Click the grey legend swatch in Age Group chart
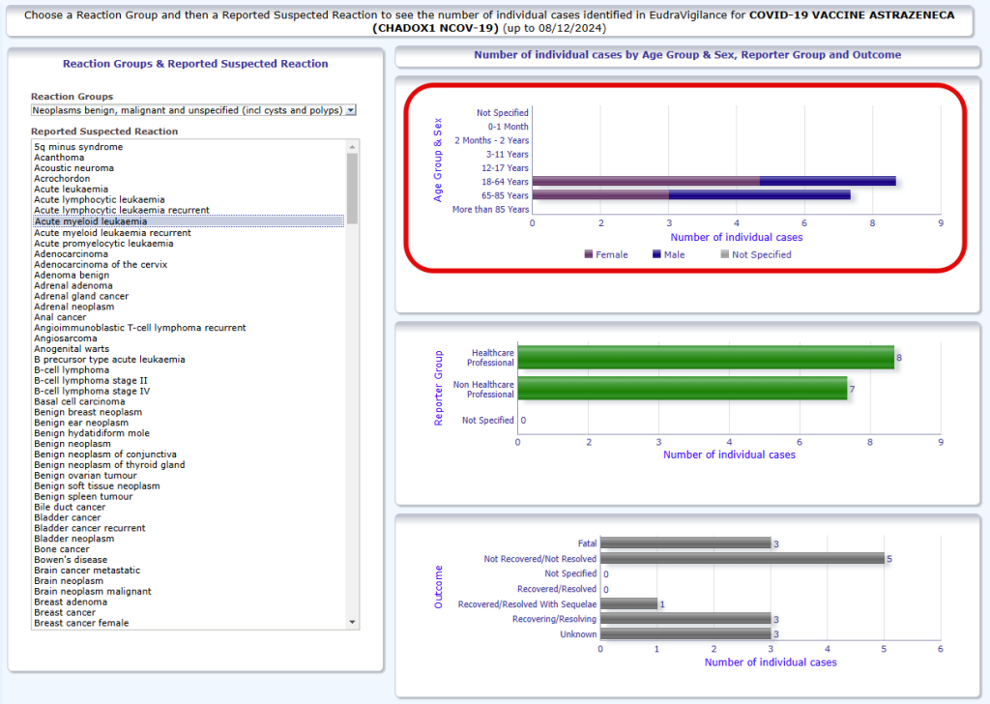 (x=725, y=254)
